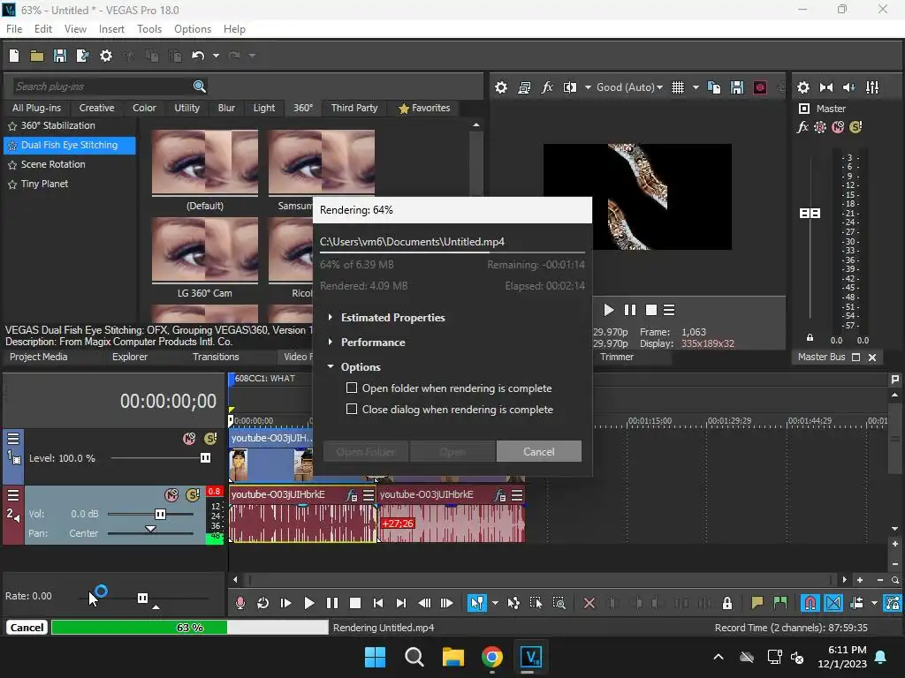Image resolution: width=905 pixels, height=678 pixels.
Task: Select the LG 360° Cam preset thumbnail
Action: 205,250
